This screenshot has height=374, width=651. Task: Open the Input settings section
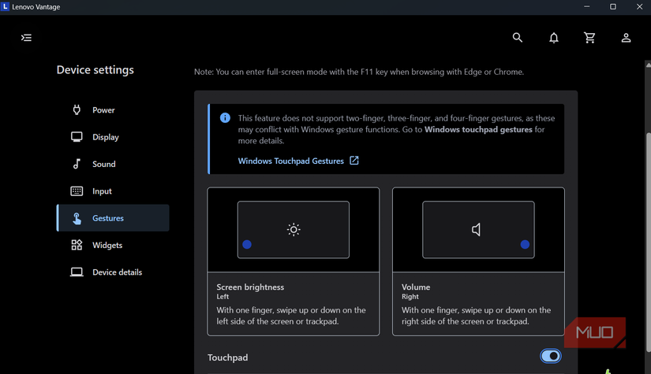coord(113,191)
